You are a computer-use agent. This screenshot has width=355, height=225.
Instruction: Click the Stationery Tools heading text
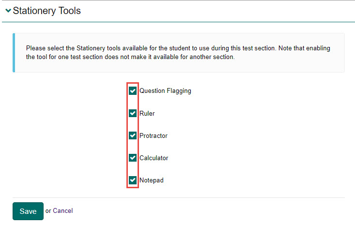47,11
